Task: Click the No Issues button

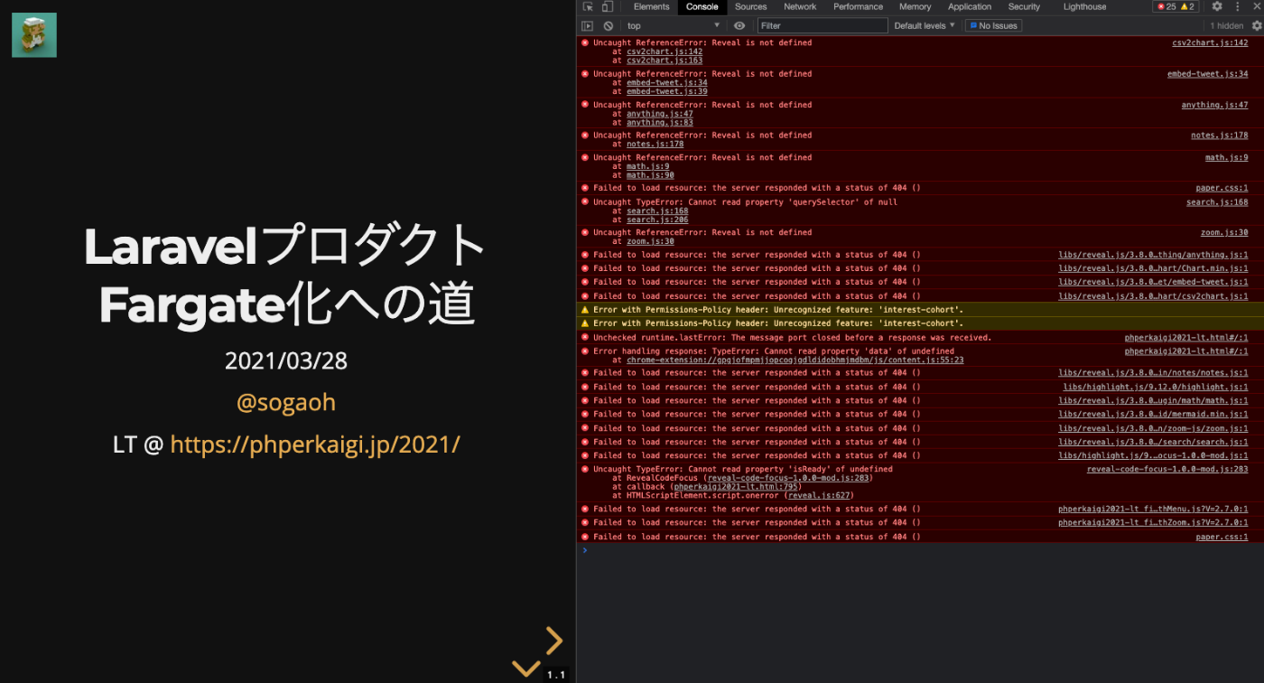Action: (x=993, y=26)
